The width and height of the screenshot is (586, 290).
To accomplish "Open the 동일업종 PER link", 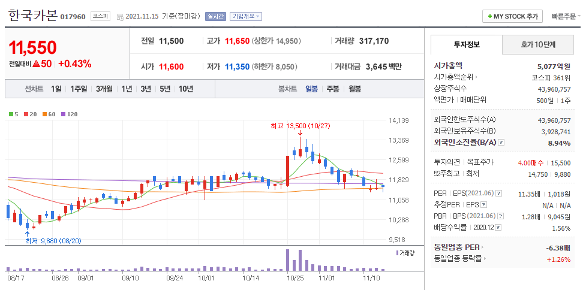I will [x=456, y=247].
